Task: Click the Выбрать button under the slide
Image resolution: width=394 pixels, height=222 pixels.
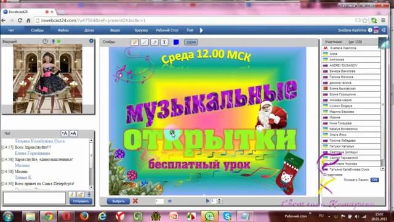Action: tap(118, 201)
